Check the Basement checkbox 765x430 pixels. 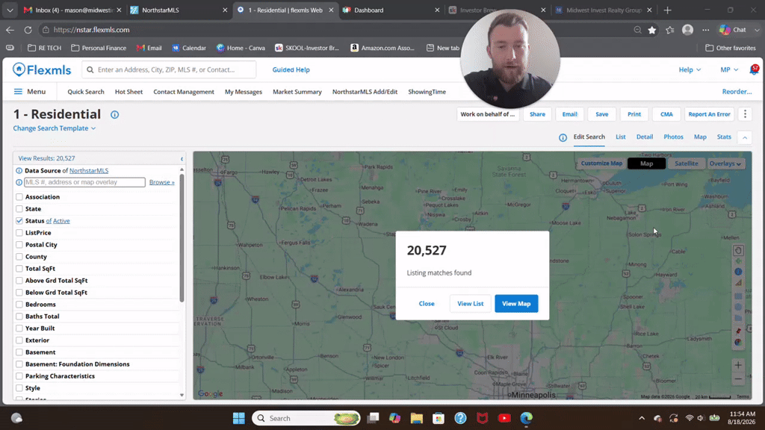[x=19, y=352]
